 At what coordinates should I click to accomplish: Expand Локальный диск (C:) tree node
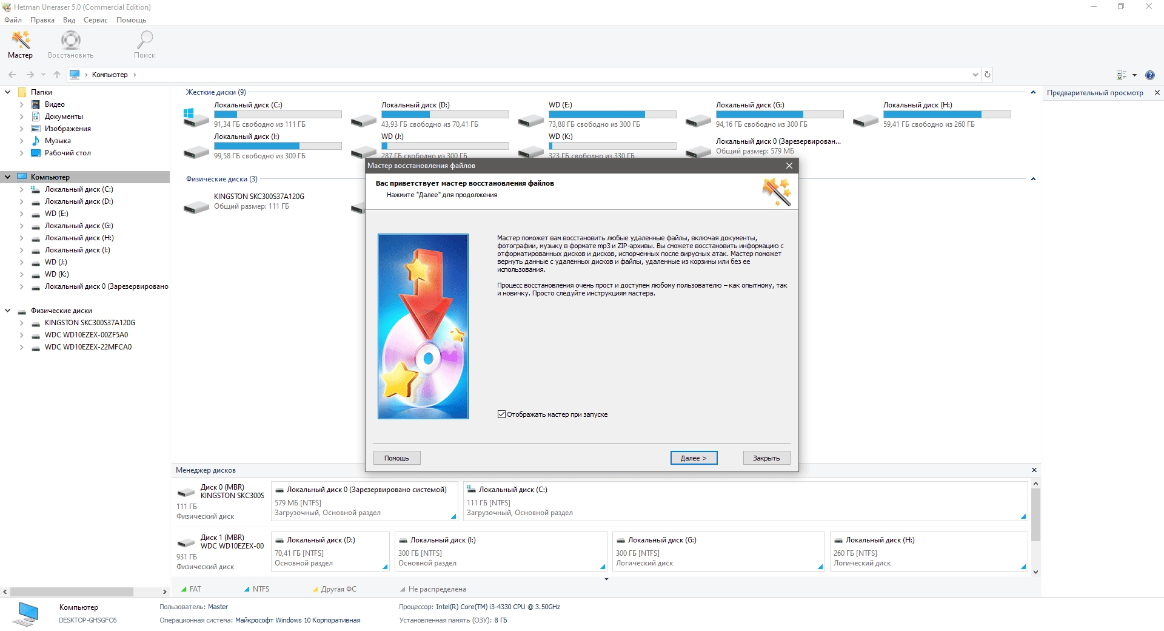click(22, 189)
